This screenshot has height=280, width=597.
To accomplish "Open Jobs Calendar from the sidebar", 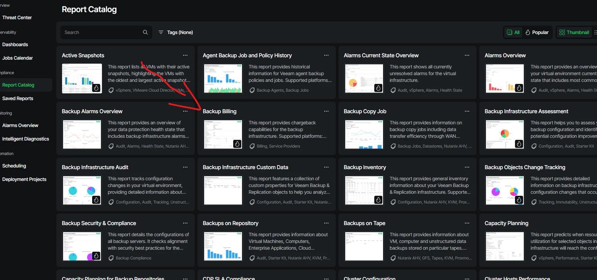I will click(x=18, y=58).
